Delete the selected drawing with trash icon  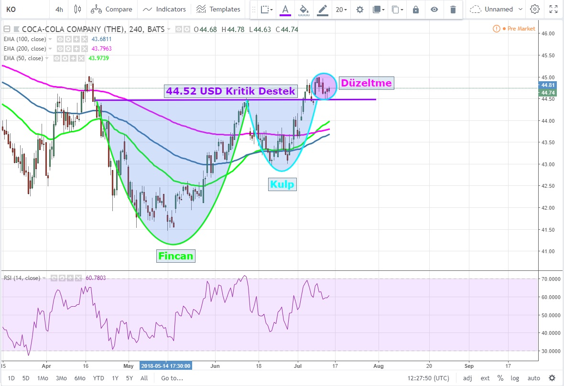tap(453, 10)
